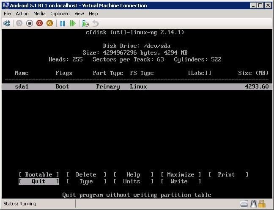Click the 4293.60 size value

(257, 86)
